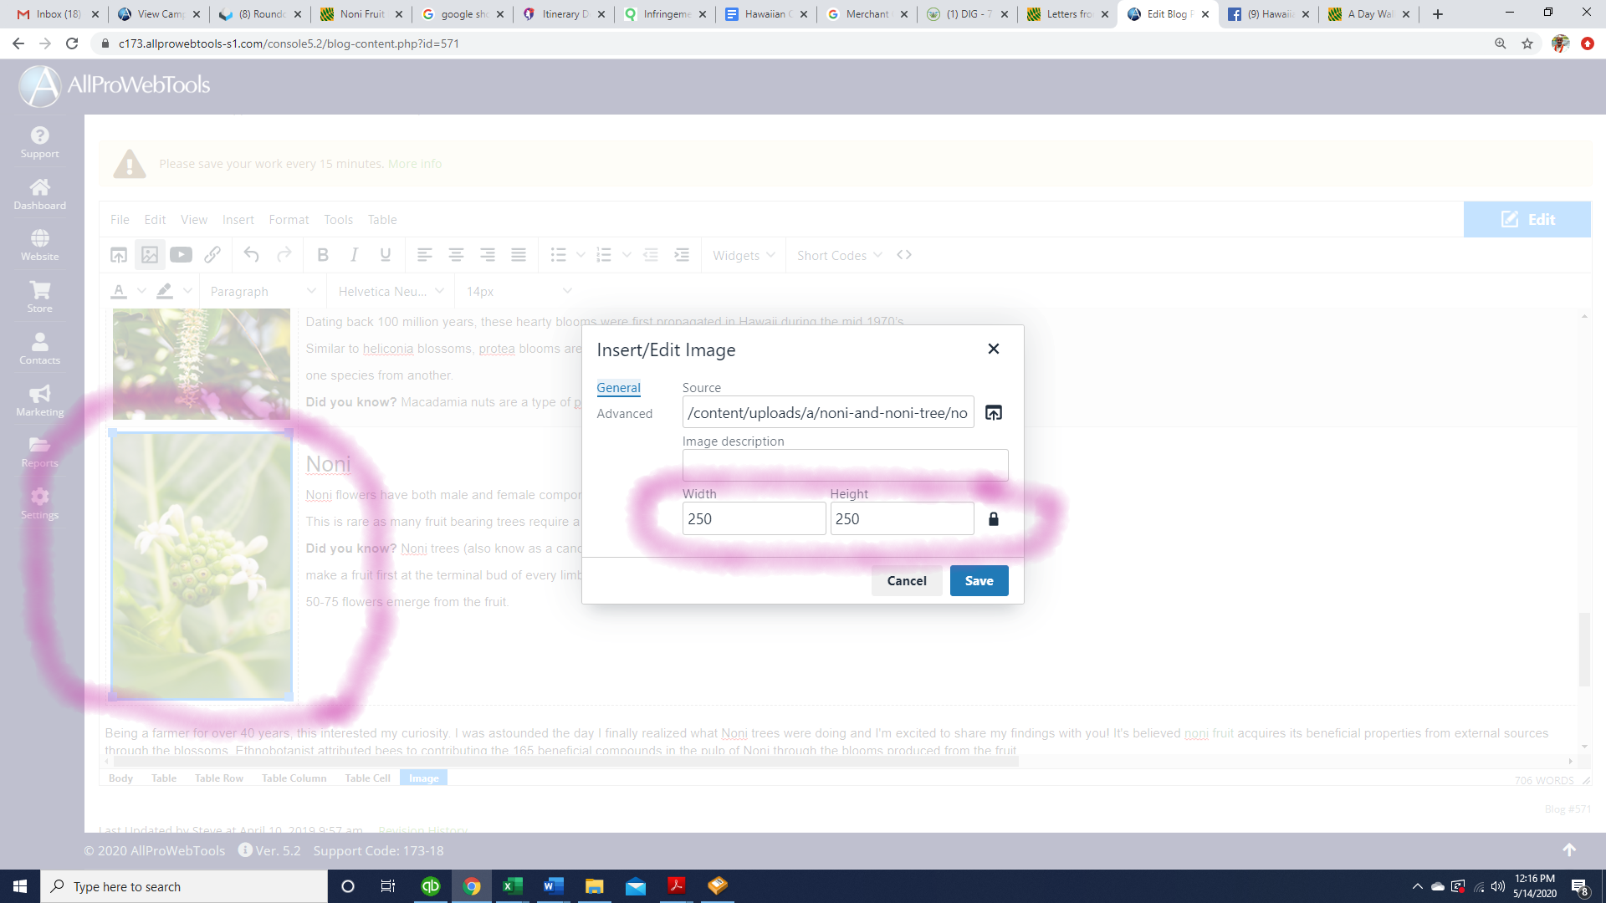This screenshot has height=903, width=1606.
Task: Open the Edit menu in editor
Action: pyautogui.click(x=155, y=219)
